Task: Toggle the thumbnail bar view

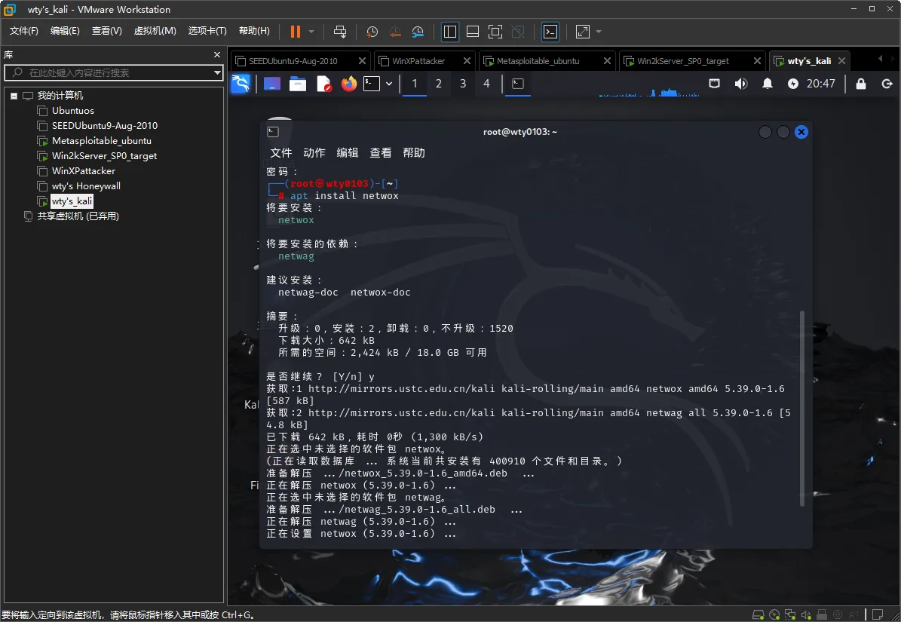Action: pyautogui.click(x=472, y=32)
